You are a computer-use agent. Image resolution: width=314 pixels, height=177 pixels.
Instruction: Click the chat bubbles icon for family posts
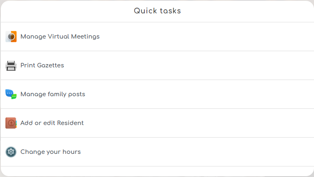[11, 94]
